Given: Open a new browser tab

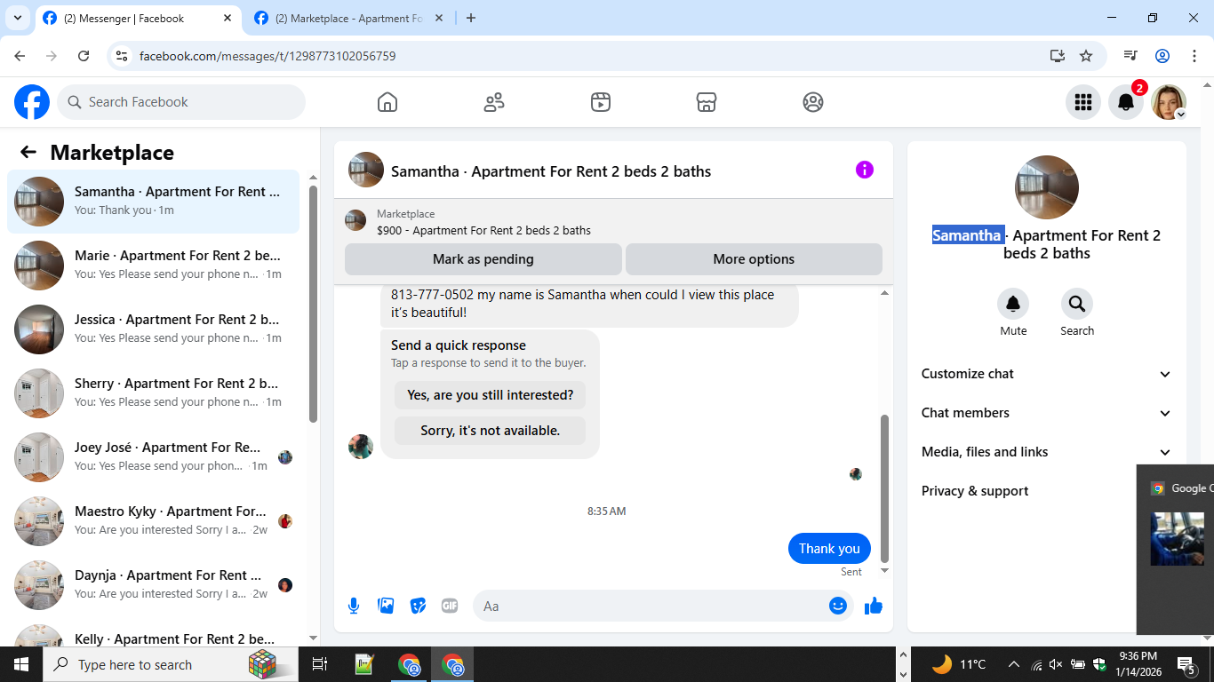Looking at the screenshot, I should (x=471, y=18).
